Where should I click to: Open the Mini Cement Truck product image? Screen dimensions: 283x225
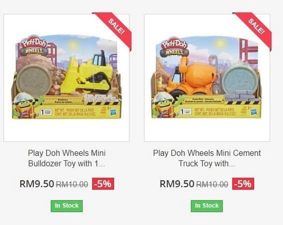pos(207,78)
